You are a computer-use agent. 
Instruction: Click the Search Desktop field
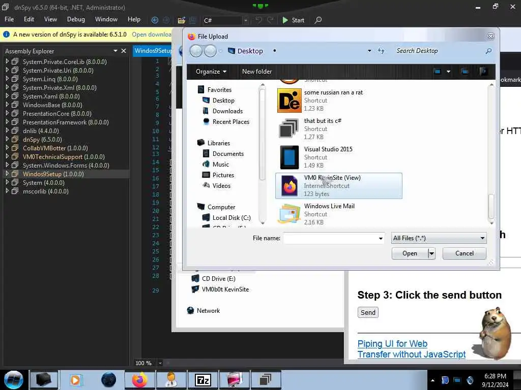pos(439,51)
